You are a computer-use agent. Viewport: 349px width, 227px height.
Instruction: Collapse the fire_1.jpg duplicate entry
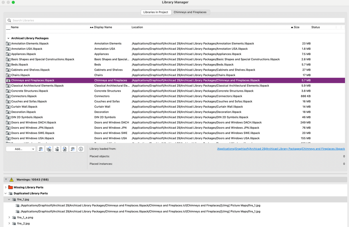(9, 199)
